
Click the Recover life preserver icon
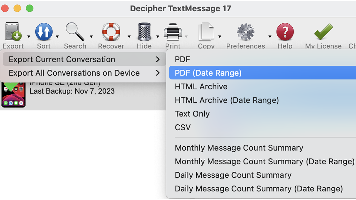111,32
